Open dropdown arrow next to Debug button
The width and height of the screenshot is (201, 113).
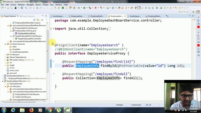[x=81, y=8]
